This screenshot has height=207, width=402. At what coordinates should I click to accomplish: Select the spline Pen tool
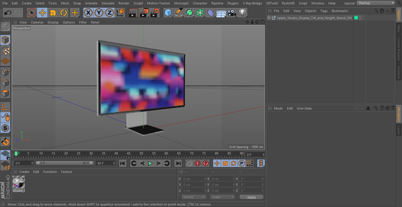pos(179,13)
